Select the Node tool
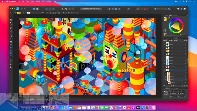197x111 pixels. [x=11, y=22]
